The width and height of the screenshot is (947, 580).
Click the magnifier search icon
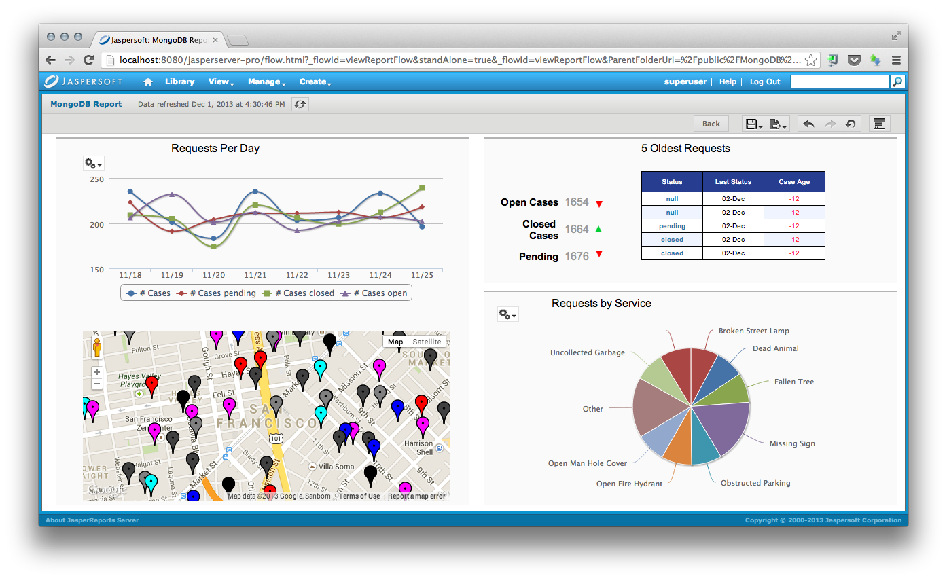pyautogui.click(x=897, y=81)
